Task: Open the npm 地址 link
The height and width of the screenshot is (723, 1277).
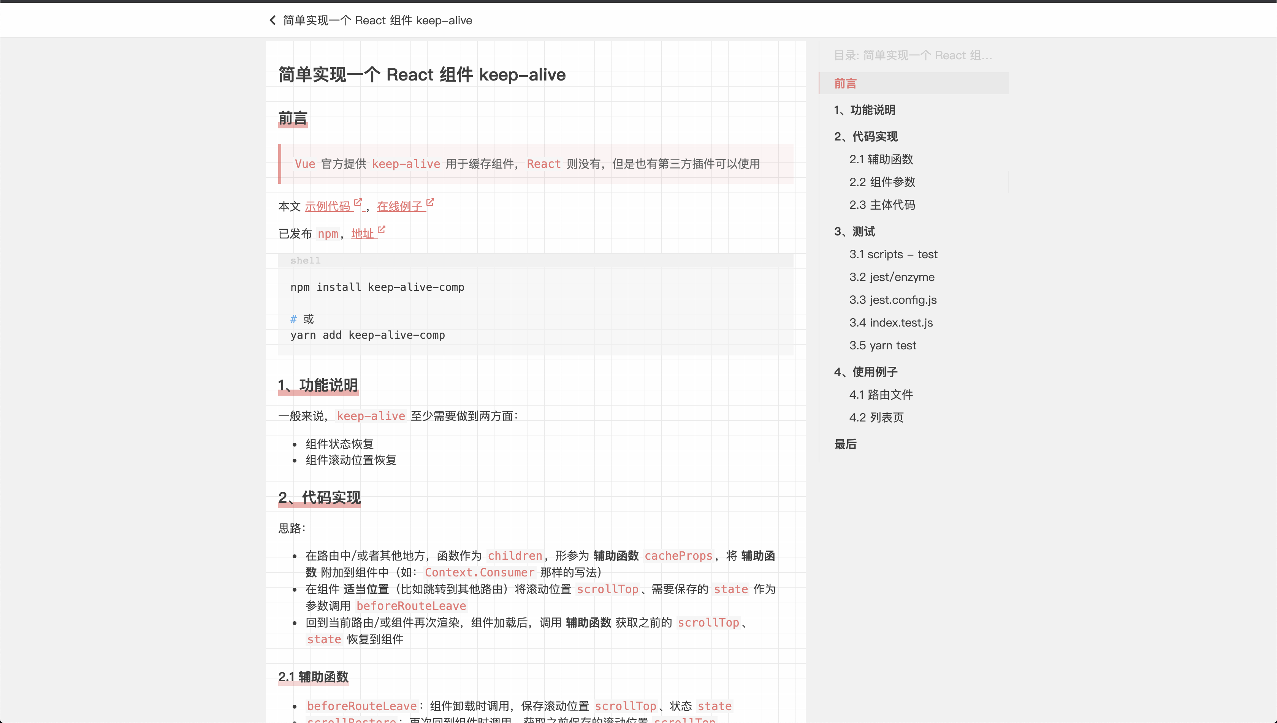Action: click(362, 234)
